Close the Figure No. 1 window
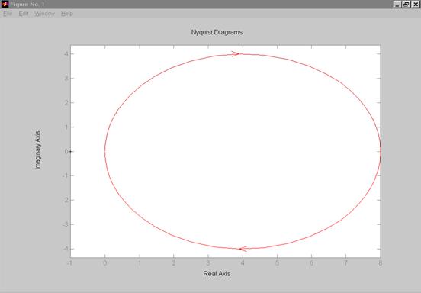 click(x=416, y=4)
